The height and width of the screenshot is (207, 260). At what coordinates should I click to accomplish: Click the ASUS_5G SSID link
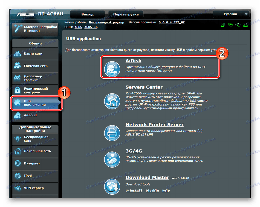91,27
